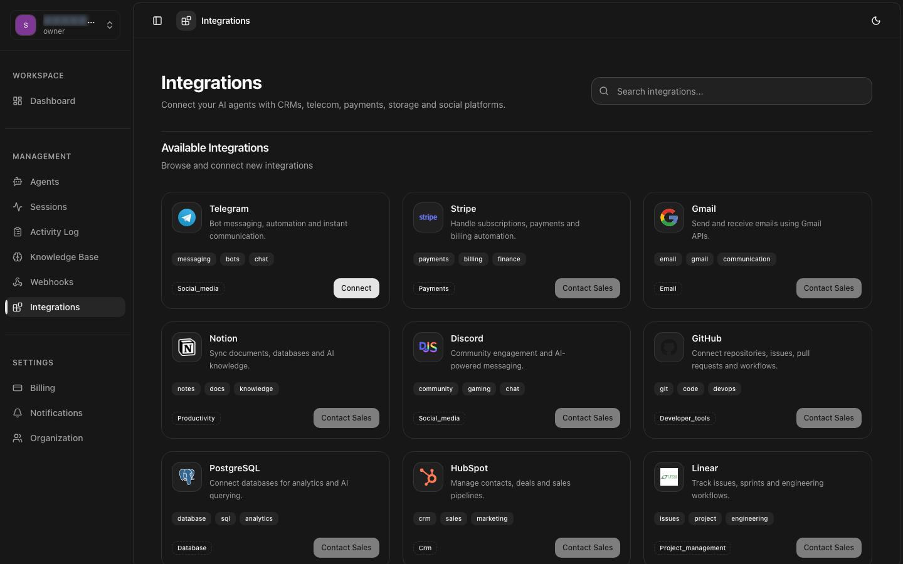This screenshot has height=564, width=903.
Task: Click the Notifications bell icon
Action: pos(18,413)
